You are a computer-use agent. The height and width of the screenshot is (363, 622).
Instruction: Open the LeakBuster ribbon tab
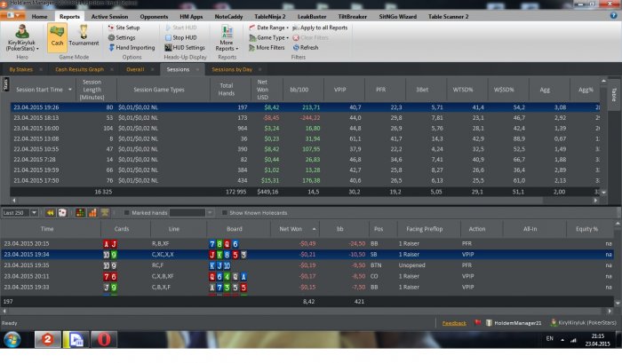pyautogui.click(x=312, y=17)
